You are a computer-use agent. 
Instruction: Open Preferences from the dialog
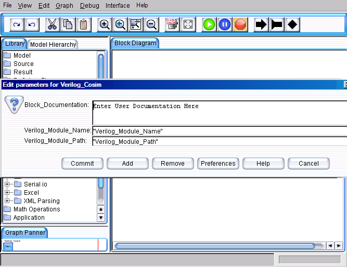point(218,163)
